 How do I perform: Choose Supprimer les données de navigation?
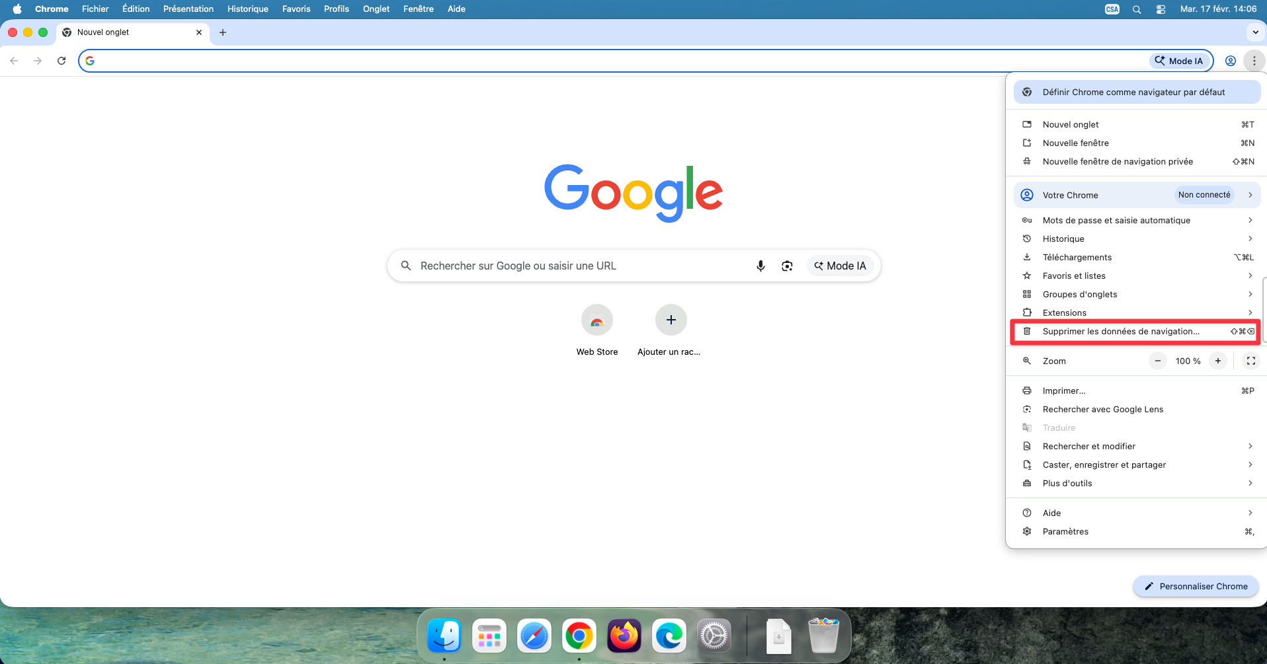coord(1136,331)
